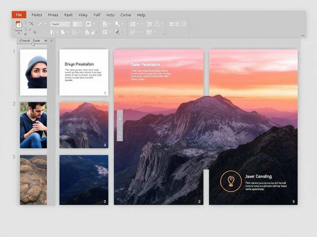Click the vertical floating toolbar on the main slide

(119, 125)
